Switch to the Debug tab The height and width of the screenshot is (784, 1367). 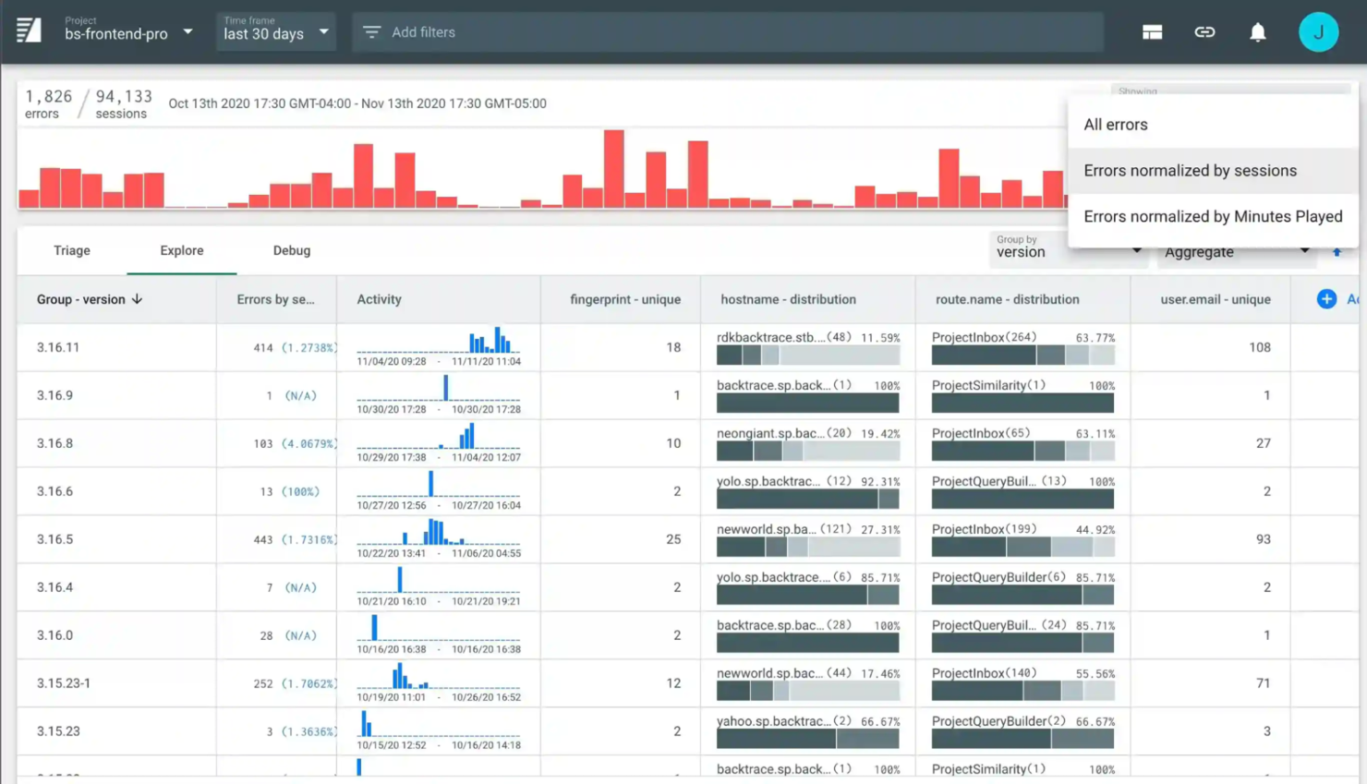(291, 249)
